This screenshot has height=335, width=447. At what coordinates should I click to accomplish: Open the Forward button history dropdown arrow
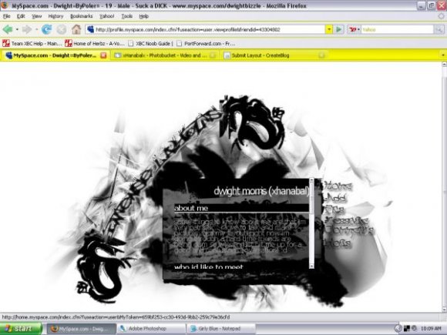pos(36,29)
